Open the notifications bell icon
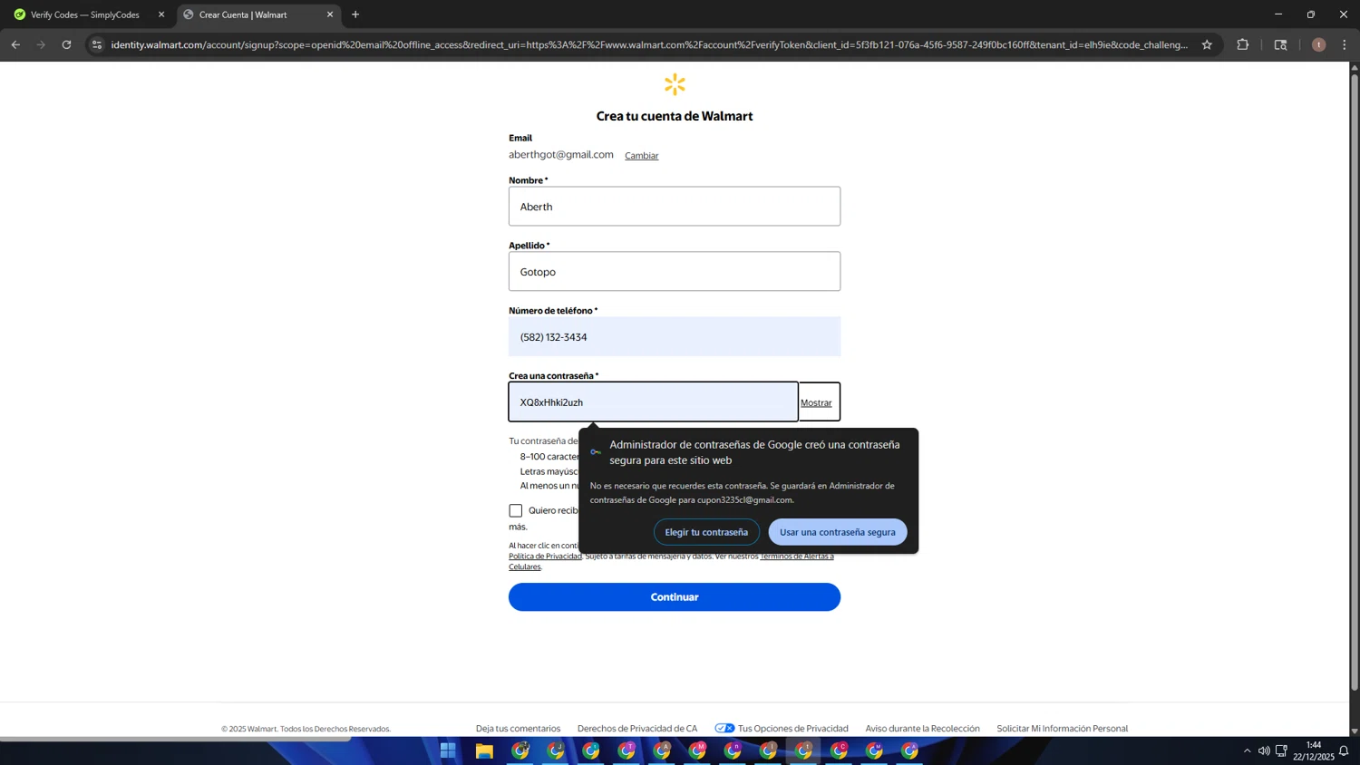This screenshot has width=1360, height=765. click(1344, 750)
